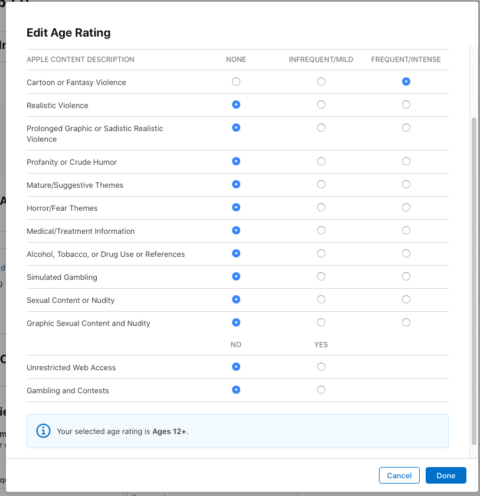Select Frequent/Intense for Graphic Sexual Content and Nudity
480x496 pixels.
click(406, 322)
